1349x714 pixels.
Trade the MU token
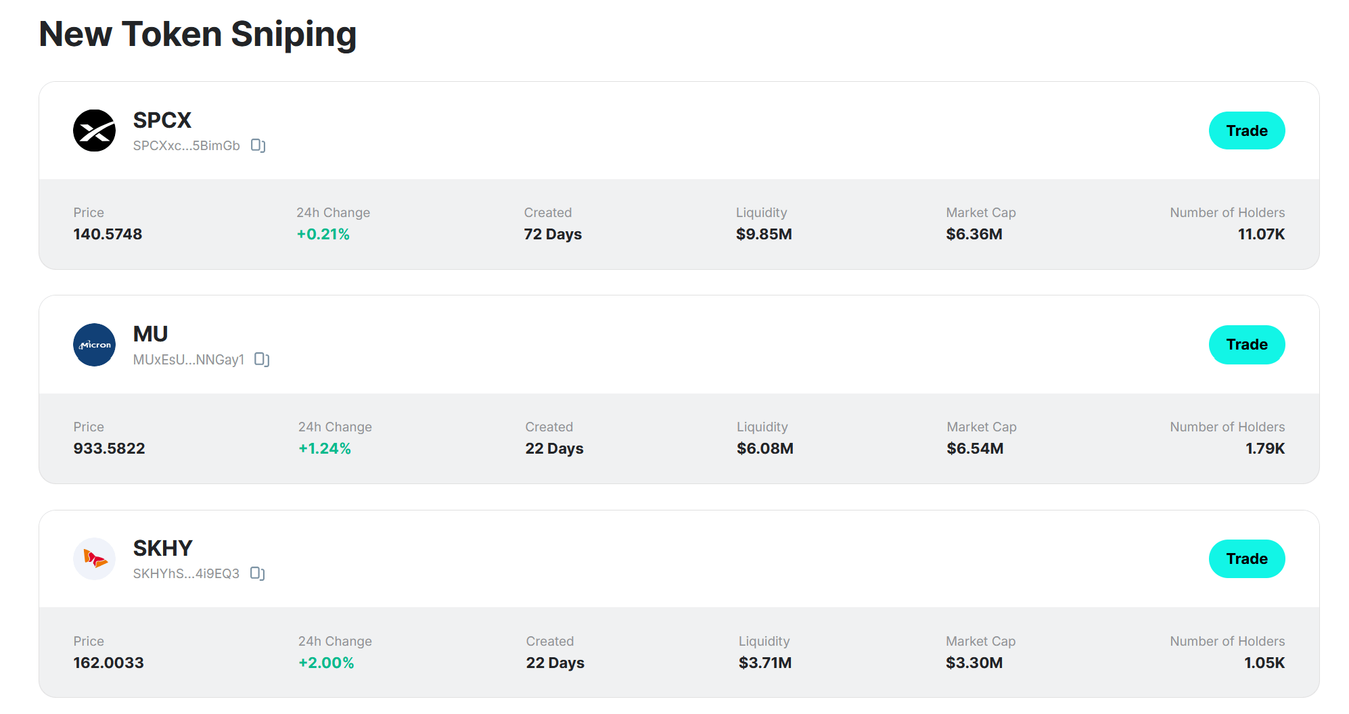(x=1246, y=345)
